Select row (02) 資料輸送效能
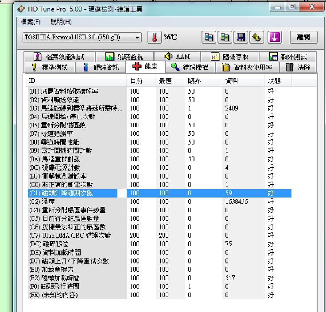This screenshot has width=326, height=312. (x=159, y=100)
